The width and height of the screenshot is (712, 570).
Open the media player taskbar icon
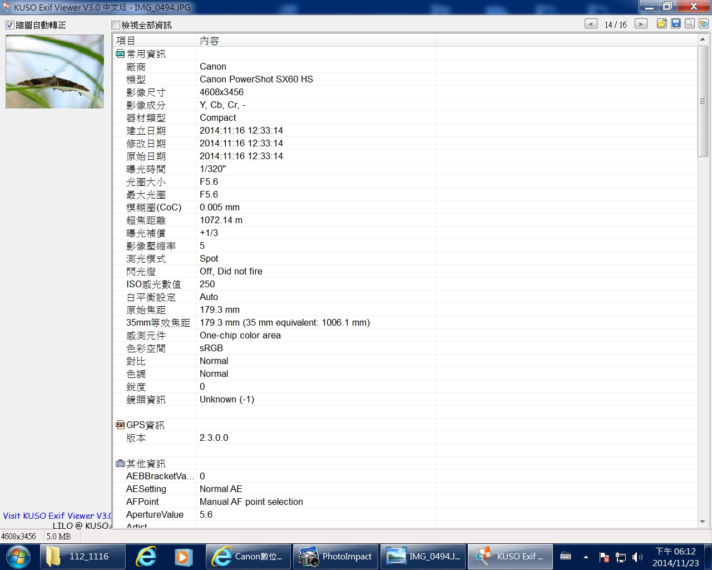(x=183, y=557)
